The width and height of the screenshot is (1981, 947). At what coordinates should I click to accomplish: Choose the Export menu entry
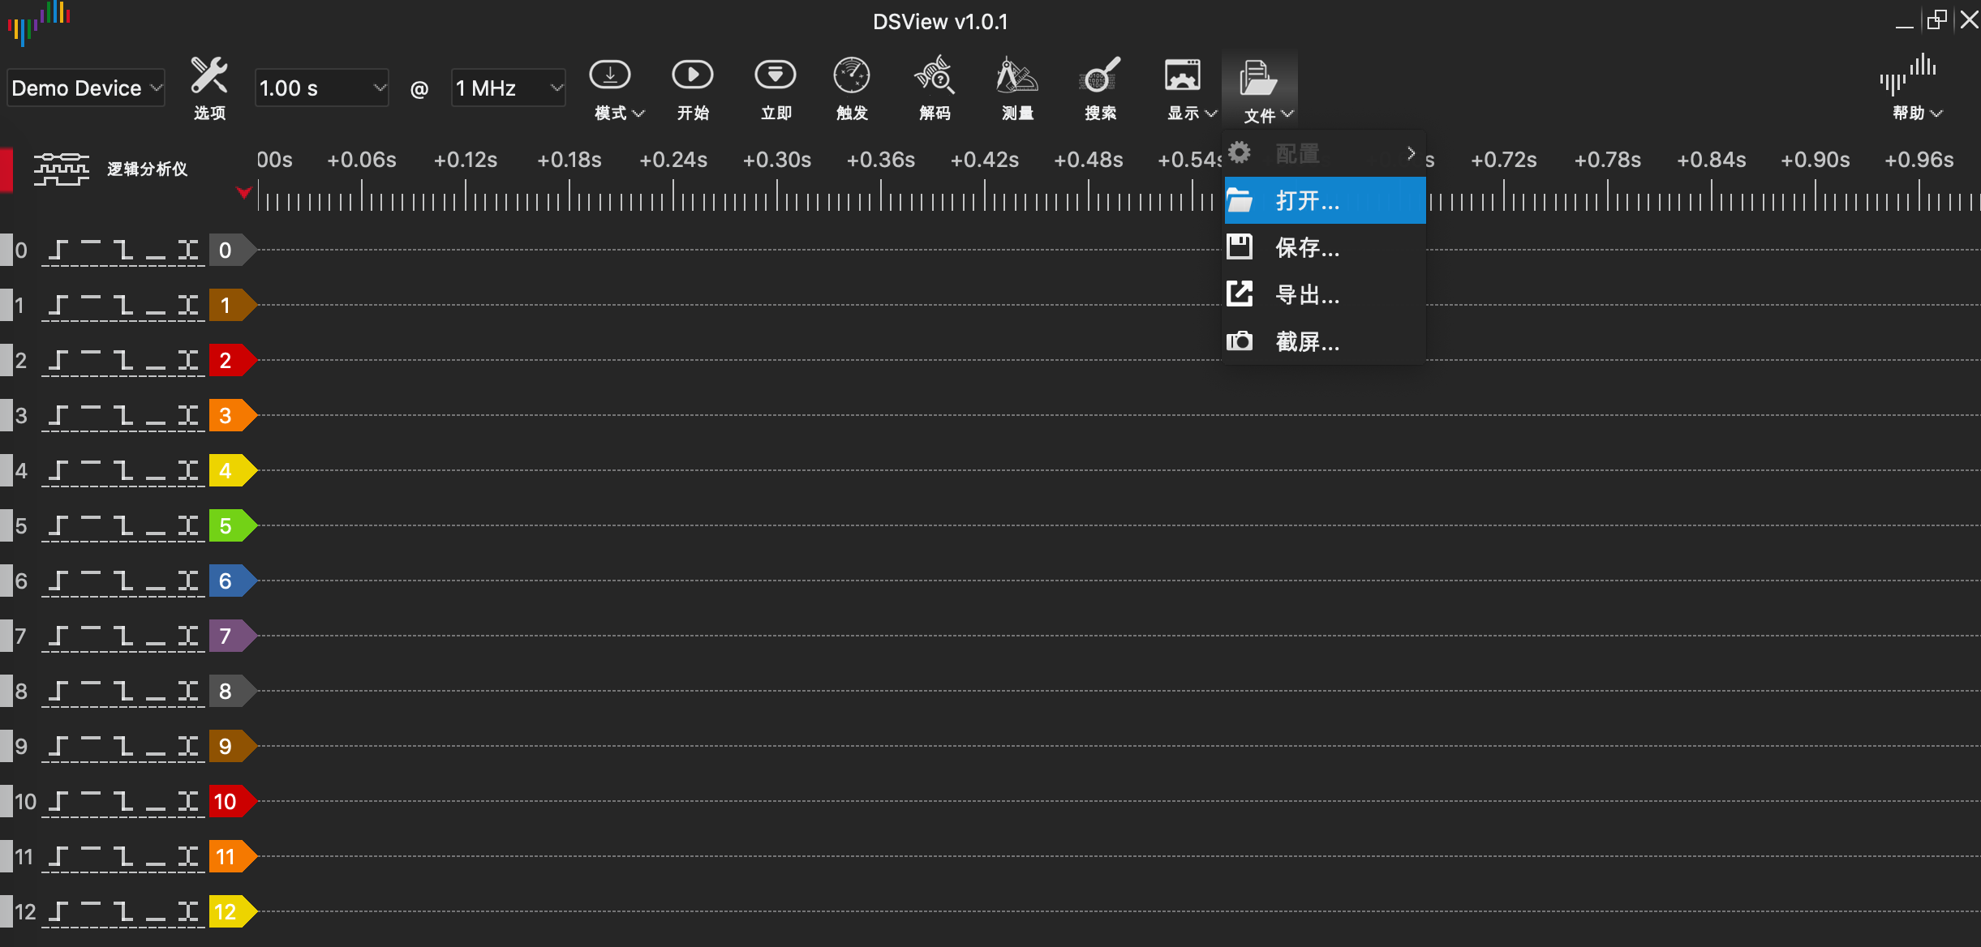tap(1307, 294)
